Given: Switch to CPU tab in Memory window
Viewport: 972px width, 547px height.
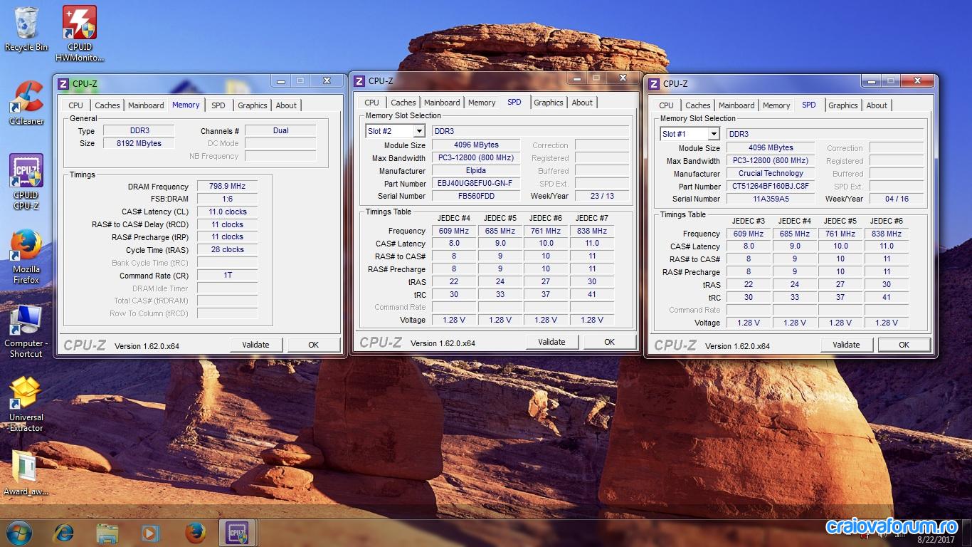Looking at the screenshot, I should tap(76, 105).
